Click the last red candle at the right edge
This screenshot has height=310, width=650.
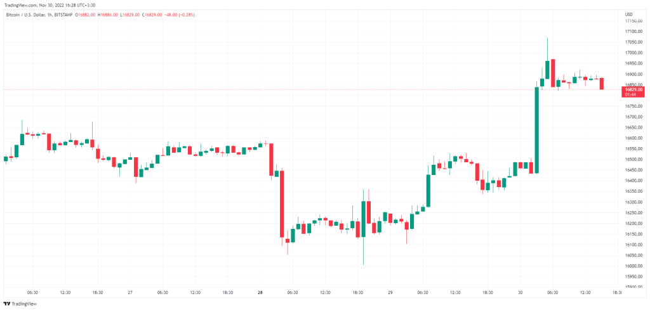601,83
